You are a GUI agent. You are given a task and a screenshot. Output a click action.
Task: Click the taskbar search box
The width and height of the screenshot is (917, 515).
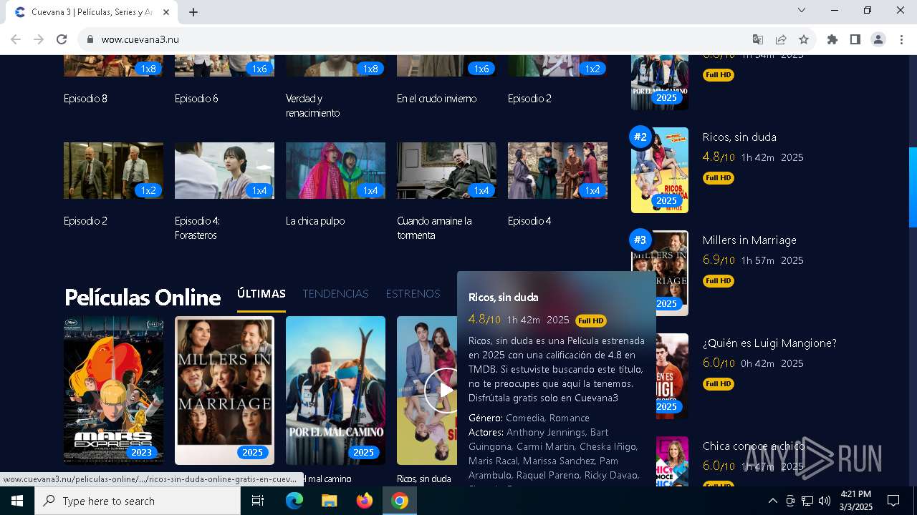[138, 501]
